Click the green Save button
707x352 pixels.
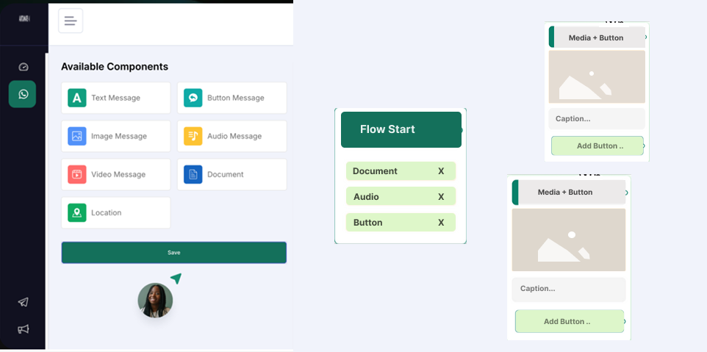click(173, 252)
